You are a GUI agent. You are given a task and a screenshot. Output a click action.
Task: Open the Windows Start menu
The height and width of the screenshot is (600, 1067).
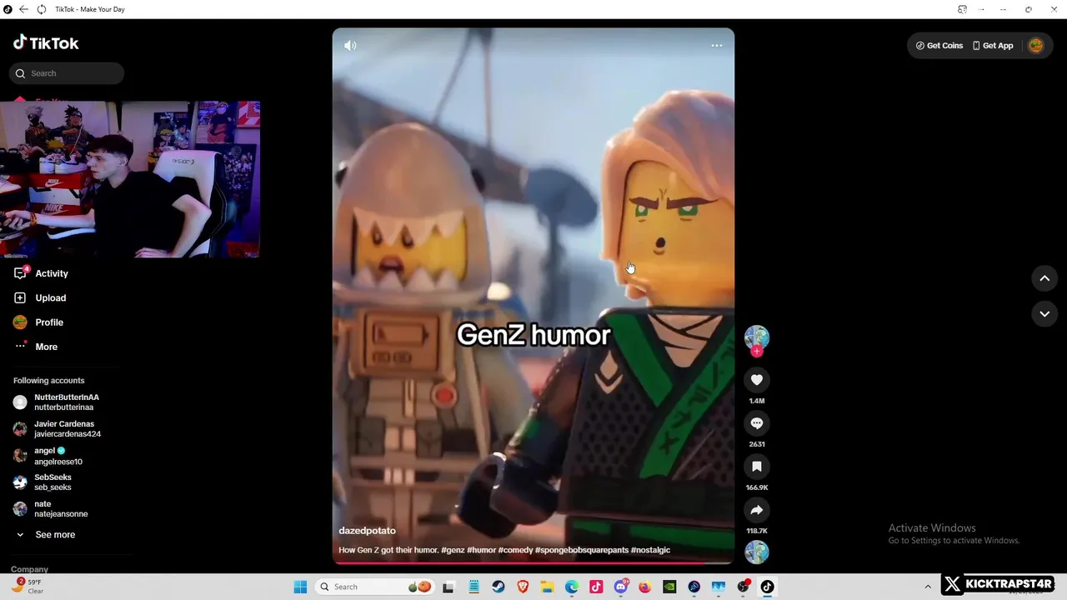click(x=300, y=587)
